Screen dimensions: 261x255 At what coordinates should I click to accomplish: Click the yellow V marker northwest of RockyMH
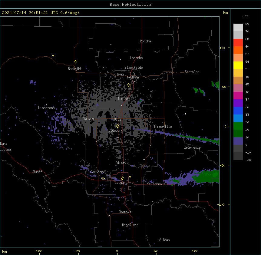coord(53,56)
